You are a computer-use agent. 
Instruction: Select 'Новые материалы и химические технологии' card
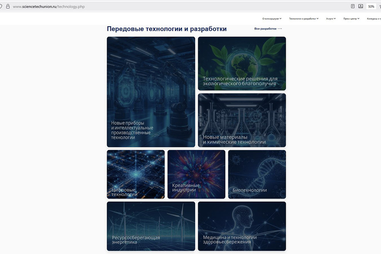tap(242, 120)
